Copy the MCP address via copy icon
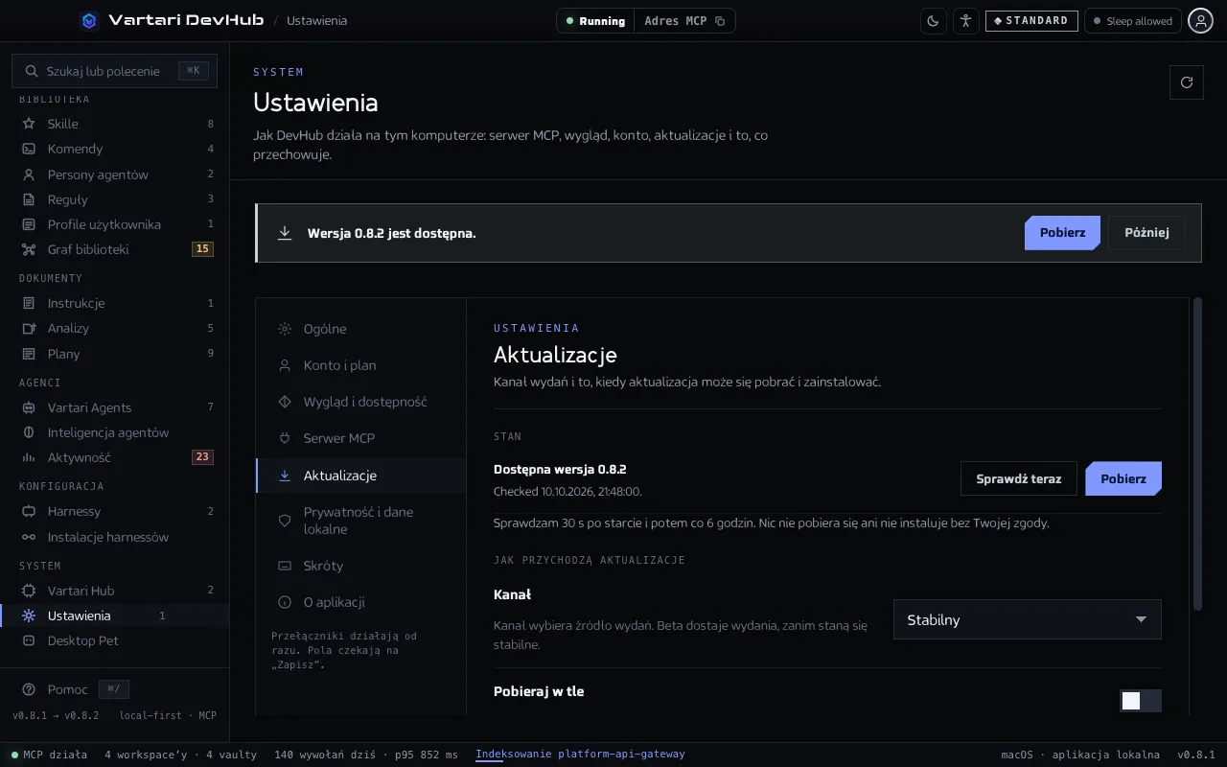The image size is (1227, 767). [x=720, y=21]
